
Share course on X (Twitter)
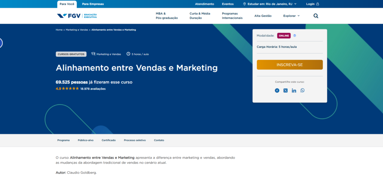[285, 91]
